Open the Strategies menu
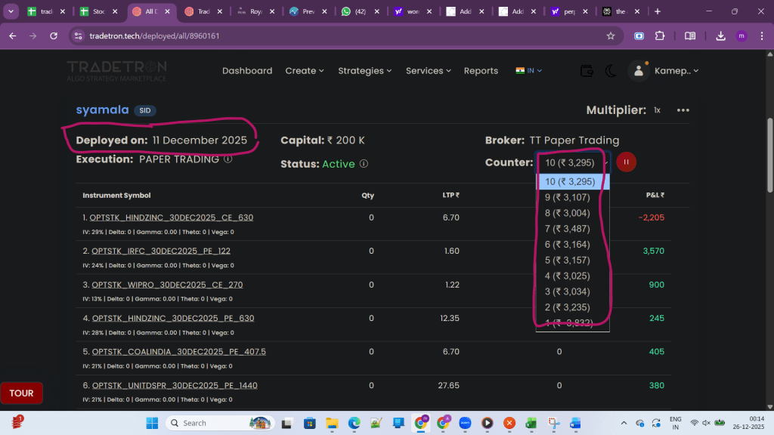774x435 pixels. [365, 71]
